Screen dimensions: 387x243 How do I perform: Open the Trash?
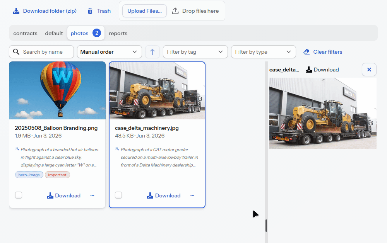pos(99,11)
